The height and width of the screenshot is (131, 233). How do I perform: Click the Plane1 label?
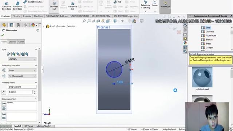pos(103,27)
